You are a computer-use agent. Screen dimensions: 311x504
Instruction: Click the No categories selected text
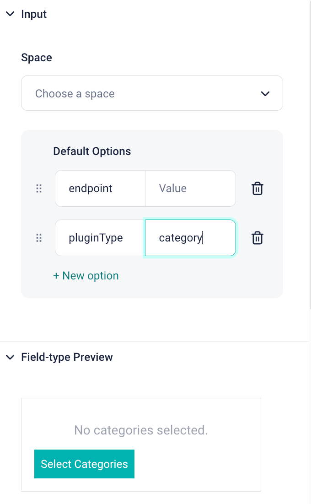coord(141,430)
